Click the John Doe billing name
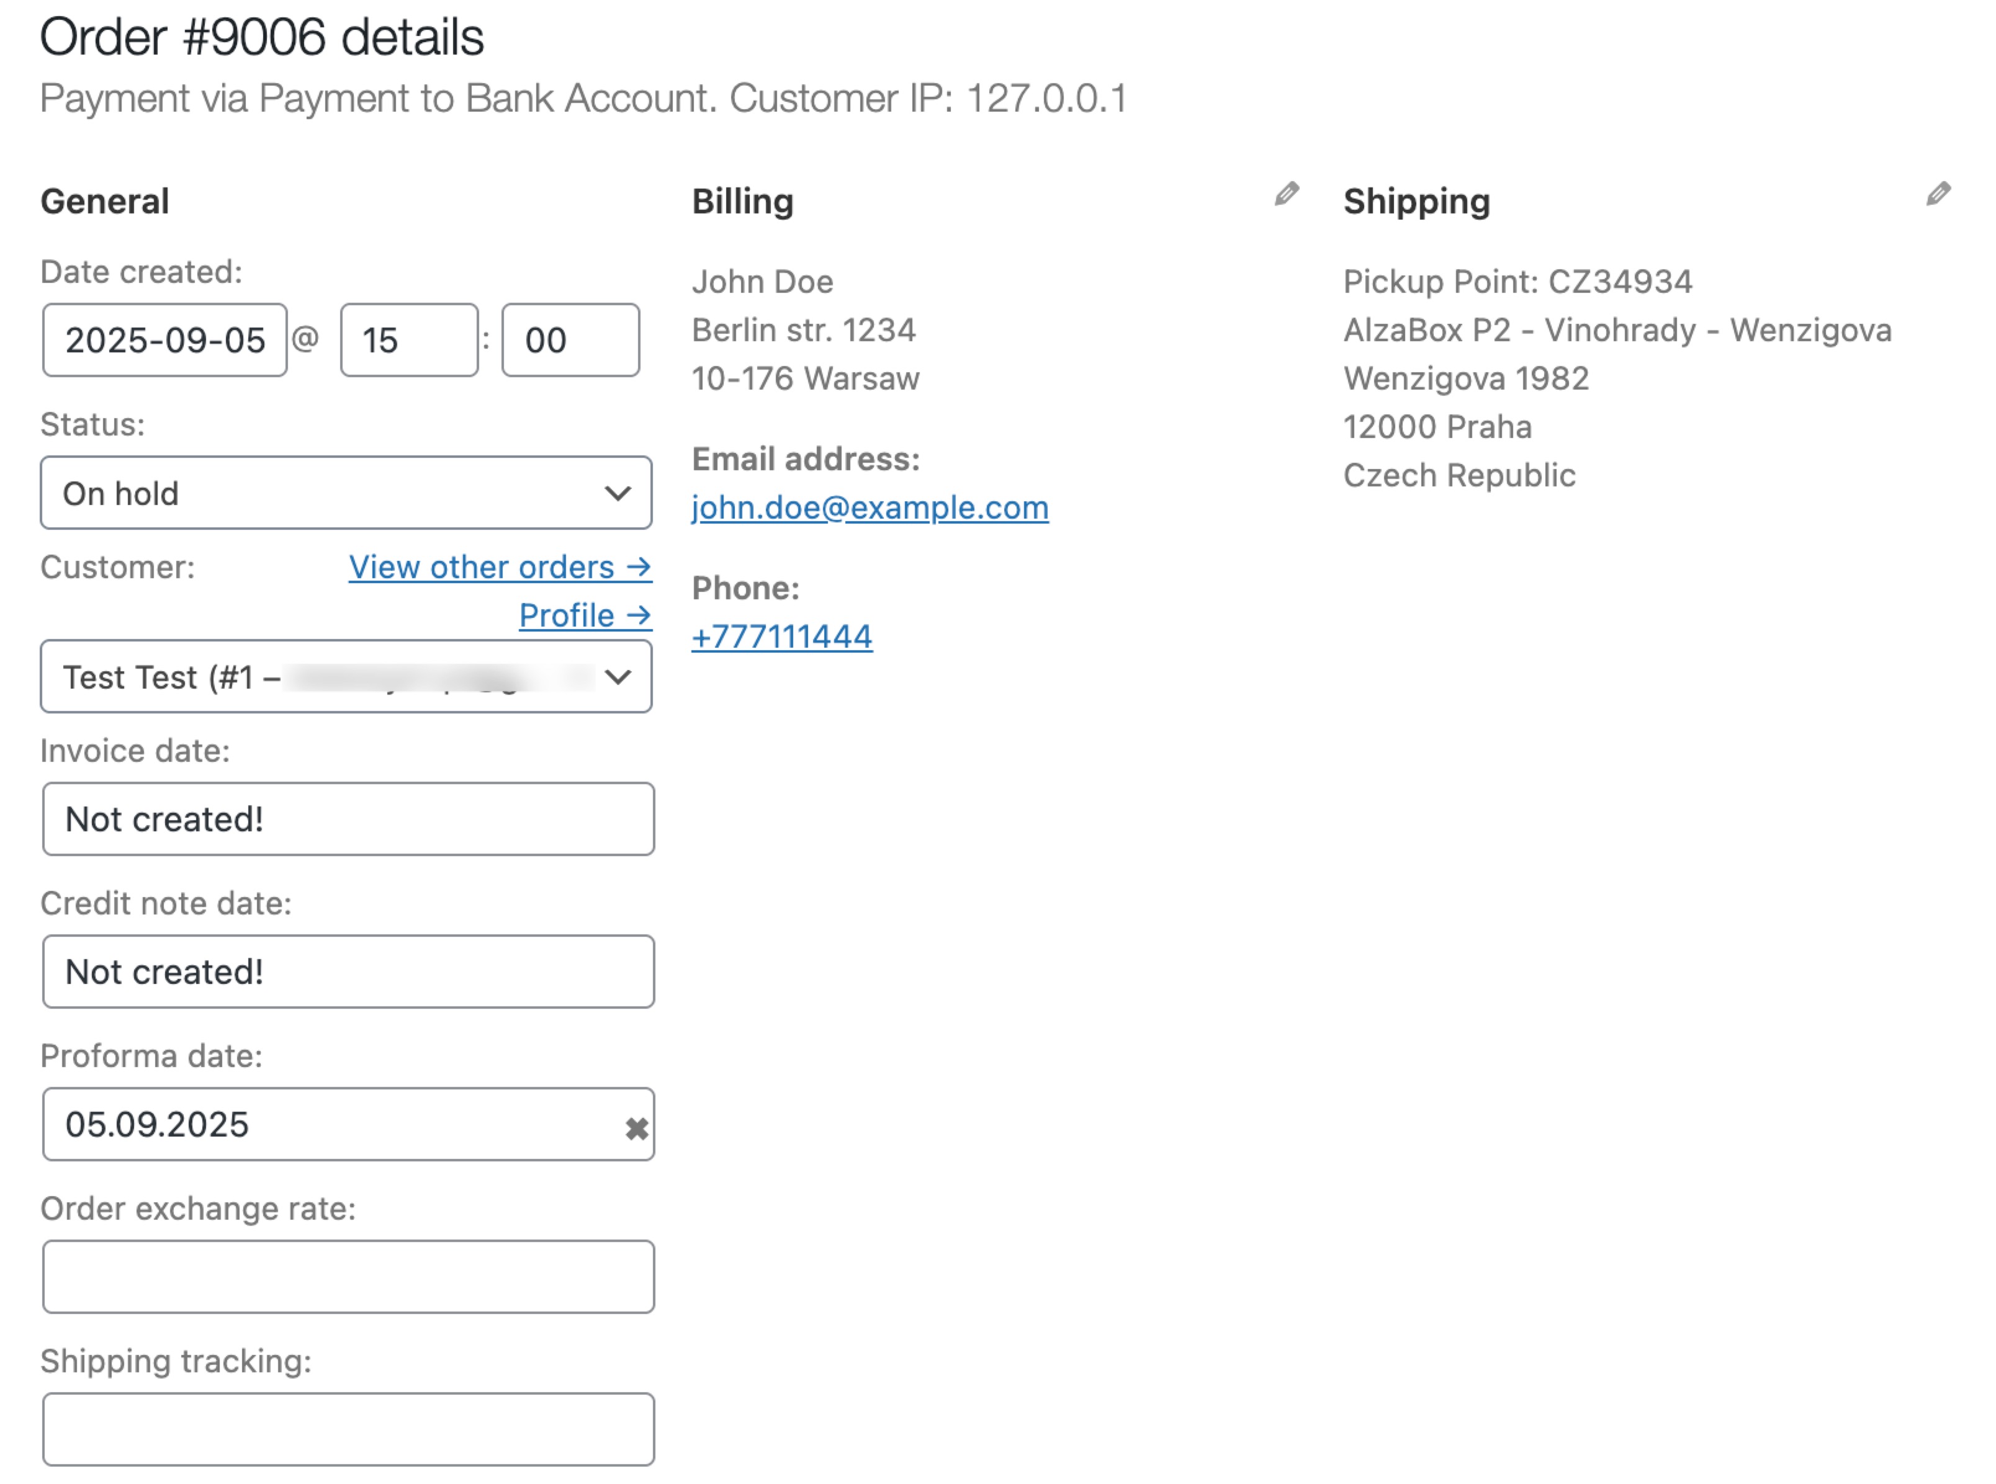Screen dimensions: 1996x1484 coord(762,282)
